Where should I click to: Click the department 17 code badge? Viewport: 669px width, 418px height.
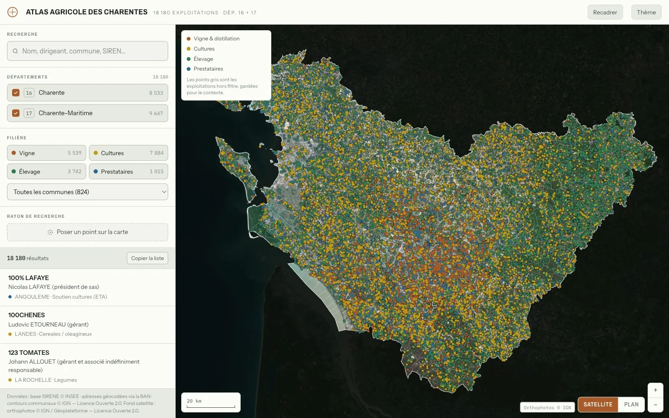[x=29, y=113]
